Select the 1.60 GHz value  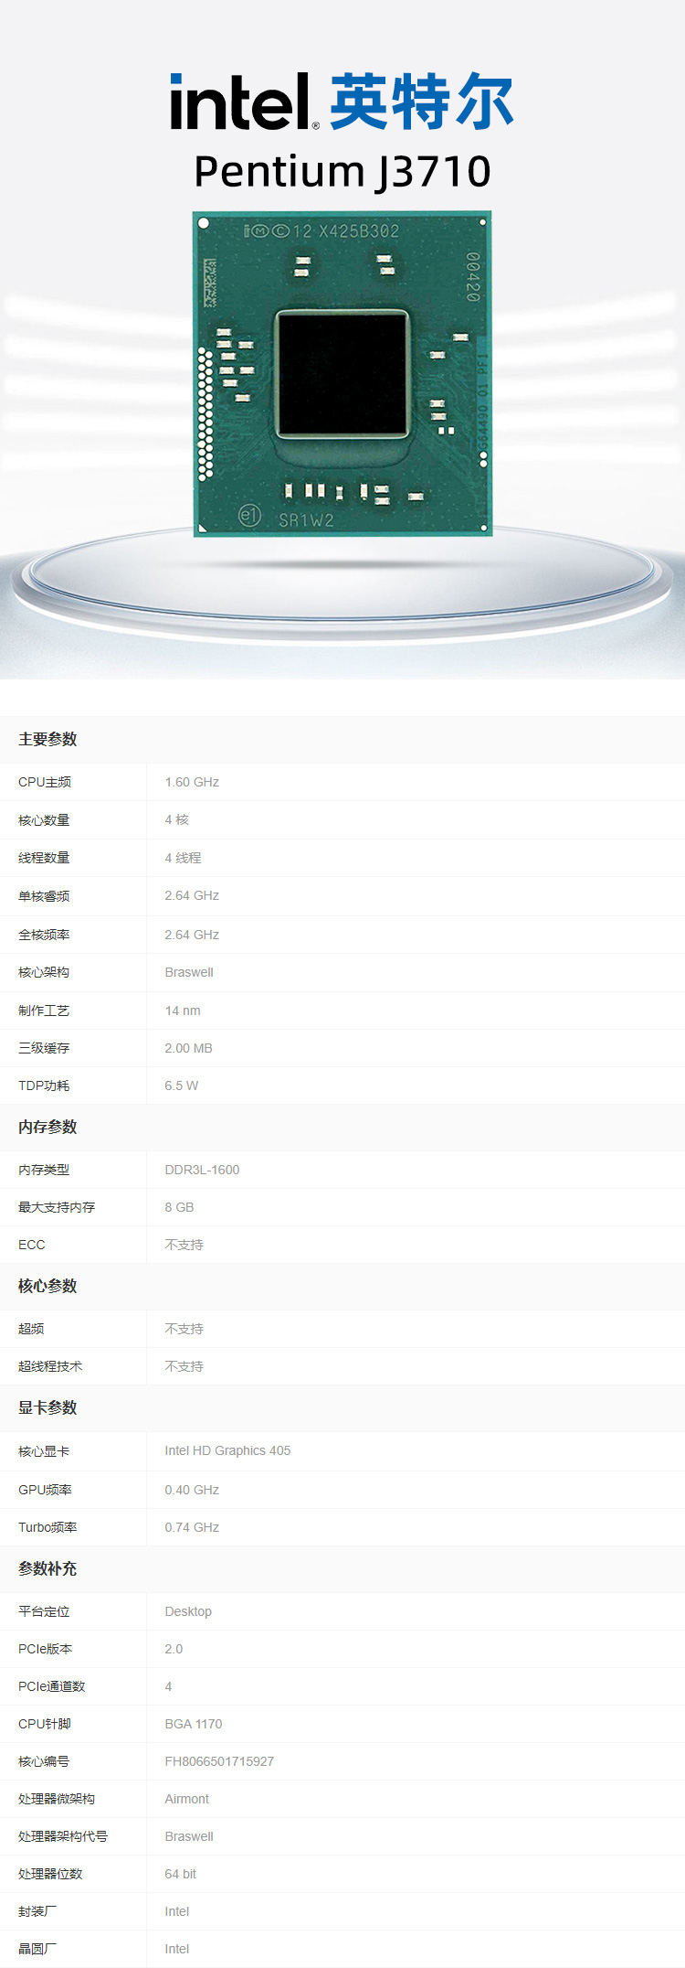tap(192, 782)
